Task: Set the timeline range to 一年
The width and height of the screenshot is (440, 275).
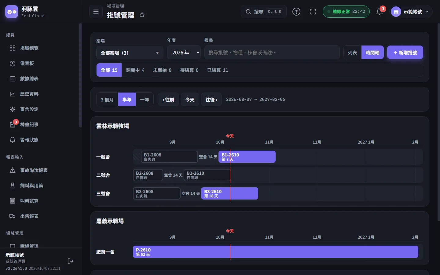Action: click(145, 100)
